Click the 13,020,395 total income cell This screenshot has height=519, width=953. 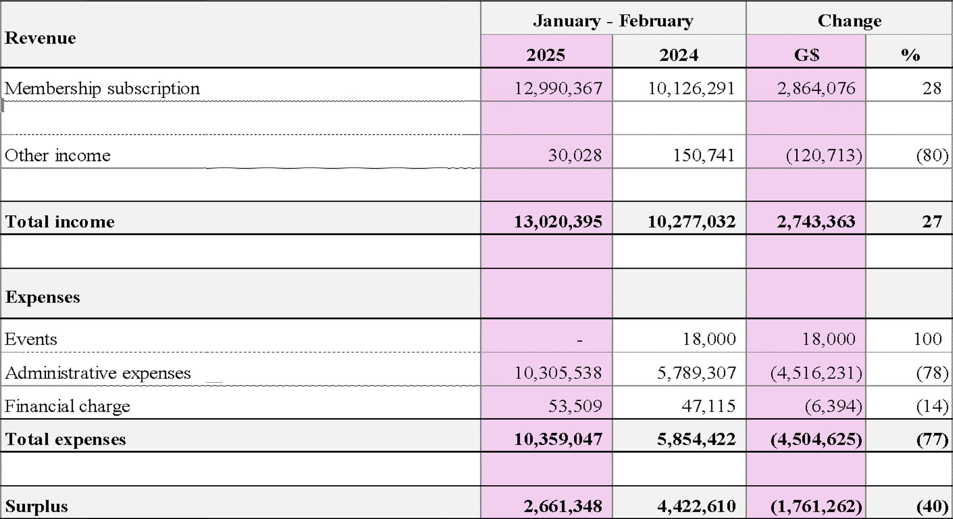tap(558, 222)
